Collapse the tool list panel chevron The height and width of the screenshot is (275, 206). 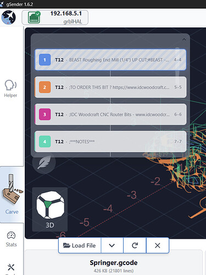(184, 39)
